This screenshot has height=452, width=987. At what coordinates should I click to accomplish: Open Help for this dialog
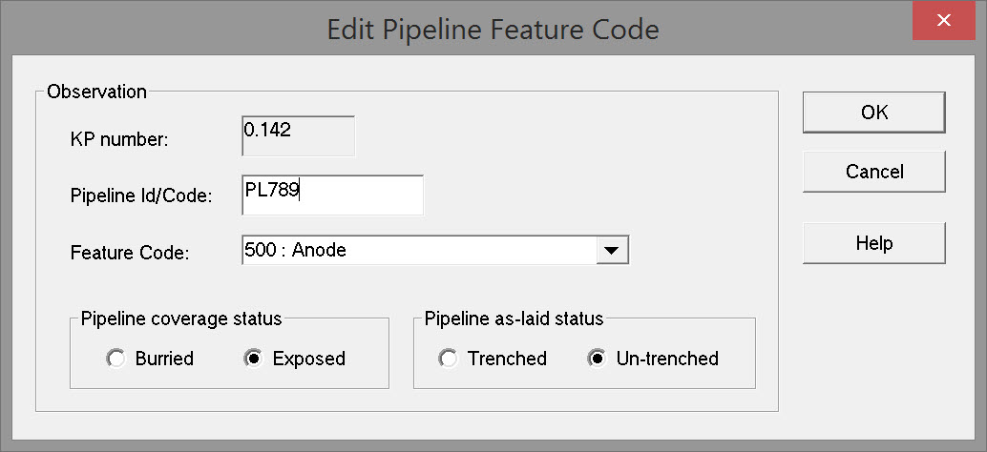[873, 243]
